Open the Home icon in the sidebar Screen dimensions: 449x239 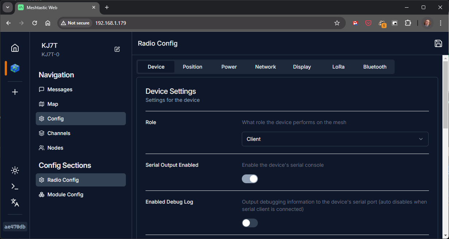coord(15,48)
